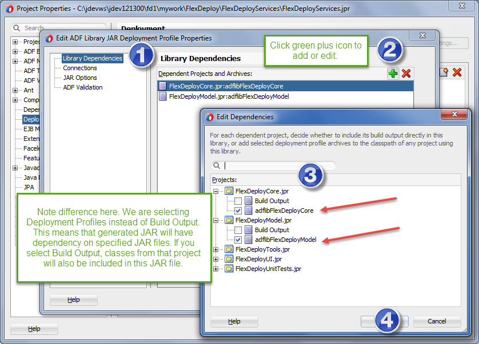Click document icon beside adflibFlexDeployCore

[248, 211]
